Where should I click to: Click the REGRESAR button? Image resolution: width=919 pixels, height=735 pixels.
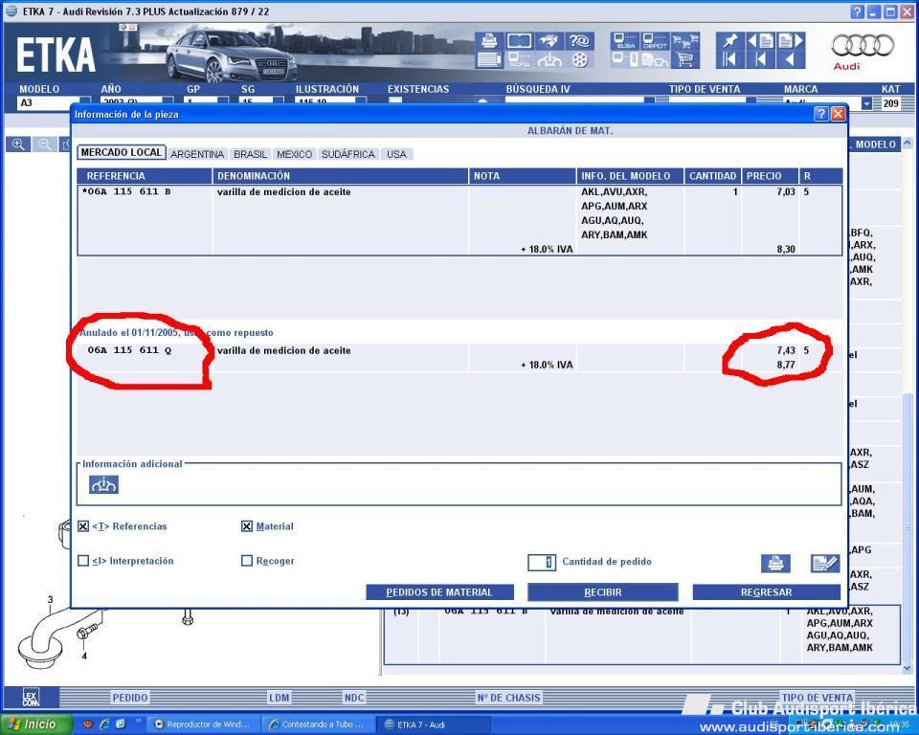coord(767,592)
